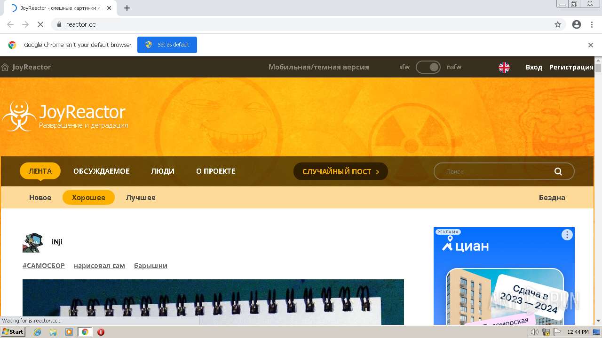The width and height of the screenshot is (602, 338).
Task: Open the нарисовал сам tag
Action: point(99,266)
